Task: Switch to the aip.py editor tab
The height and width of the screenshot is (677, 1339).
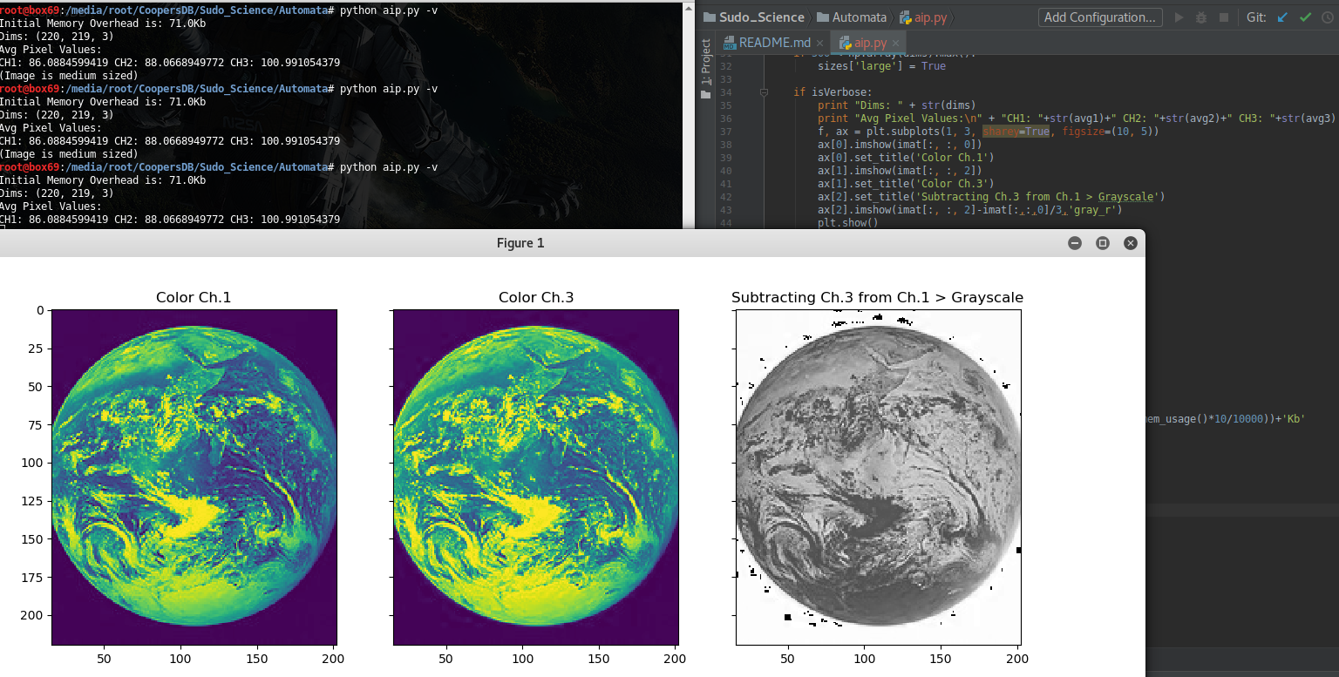Action: (x=869, y=43)
